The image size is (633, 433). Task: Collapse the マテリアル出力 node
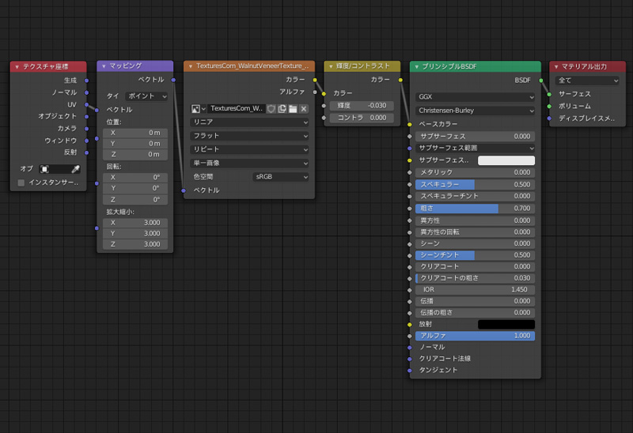tap(556, 66)
